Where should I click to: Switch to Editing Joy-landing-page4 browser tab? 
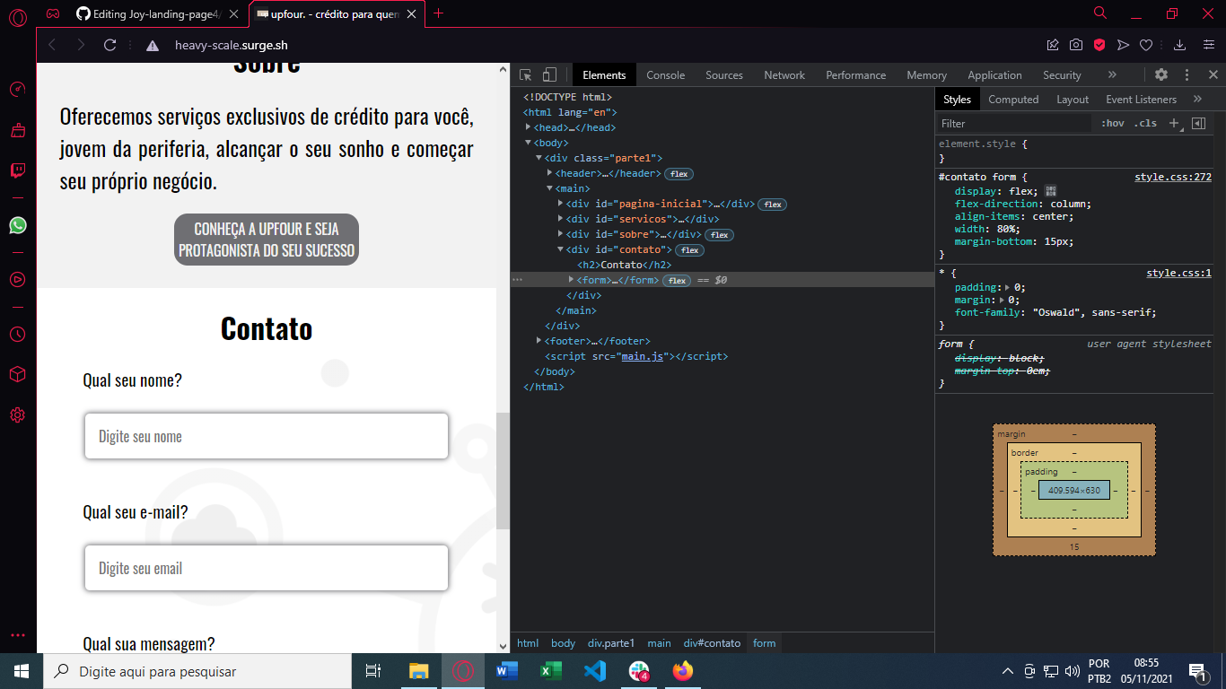click(x=158, y=13)
